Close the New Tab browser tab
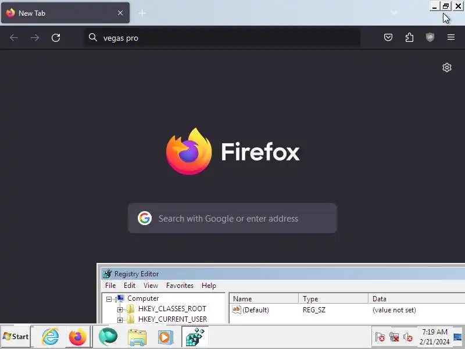465x349 pixels. coord(120,13)
